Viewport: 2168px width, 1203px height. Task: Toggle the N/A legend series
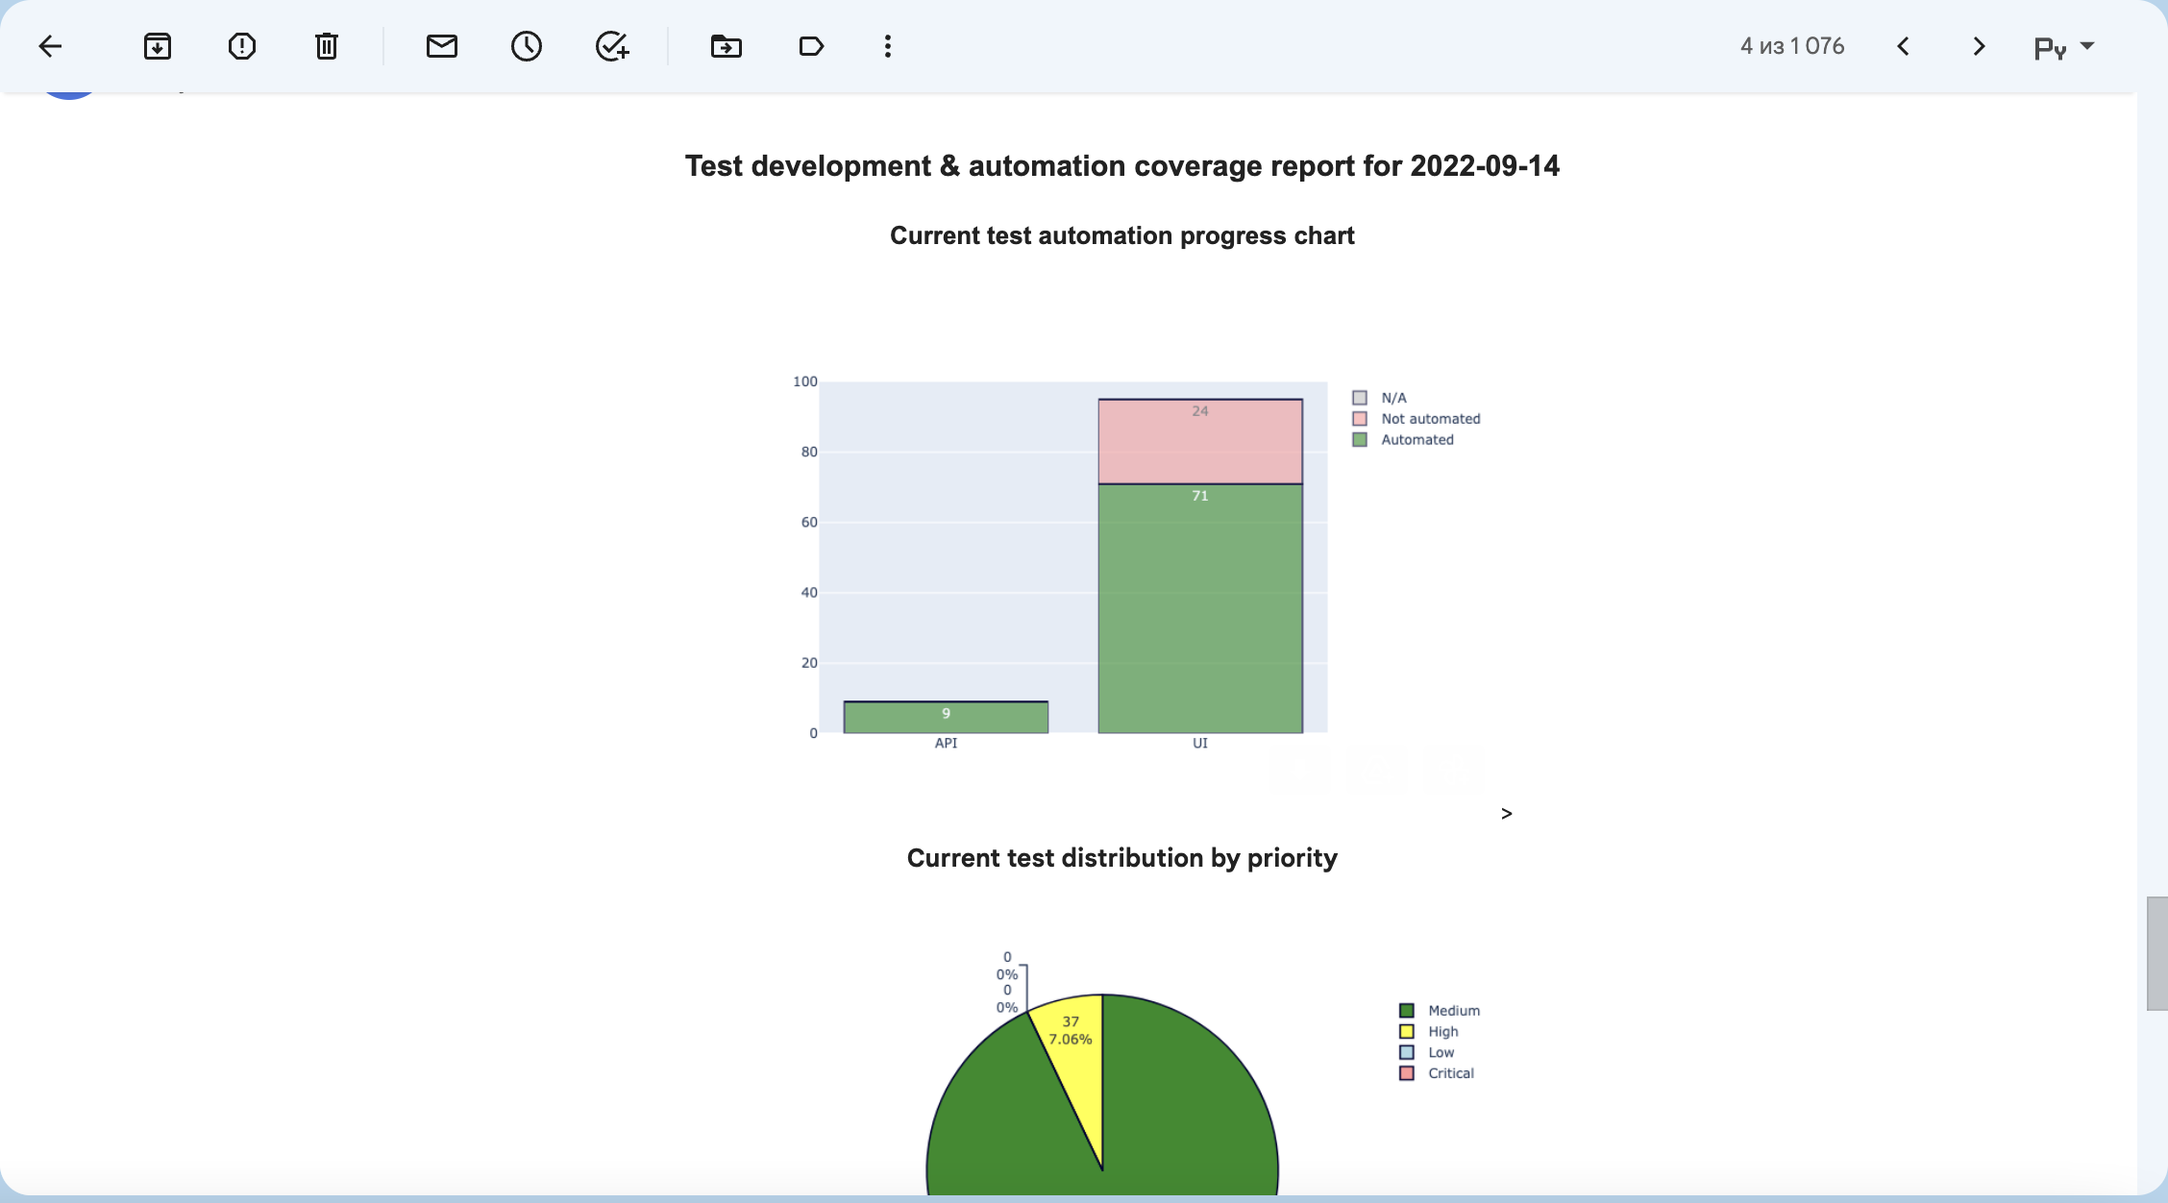tap(1392, 398)
